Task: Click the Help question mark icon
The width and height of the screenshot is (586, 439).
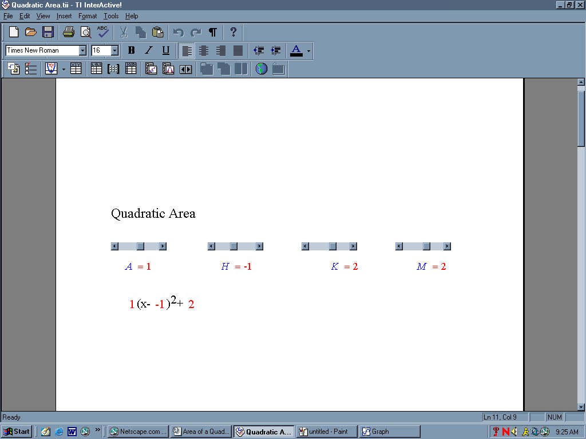Action: pos(233,32)
